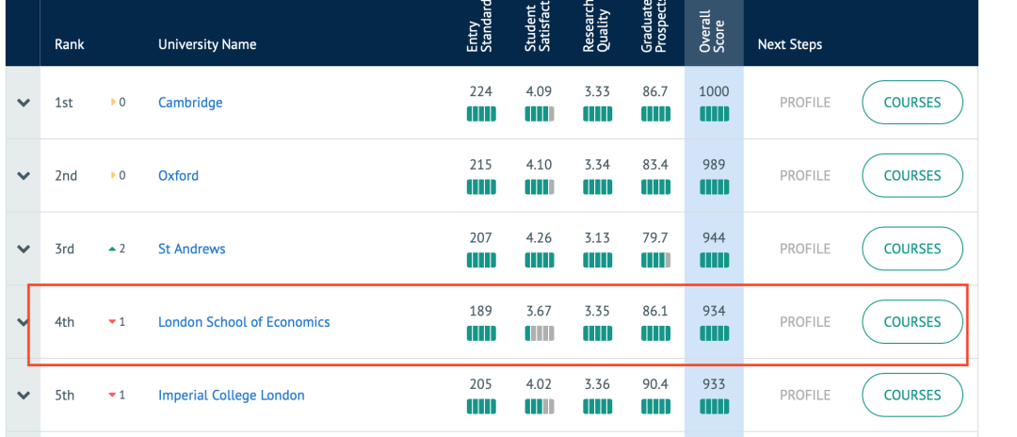The height and width of the screenshot is (437, 1017).
Task: Click Oxford's research quality value 3.34
Action: tap(597, 166)
